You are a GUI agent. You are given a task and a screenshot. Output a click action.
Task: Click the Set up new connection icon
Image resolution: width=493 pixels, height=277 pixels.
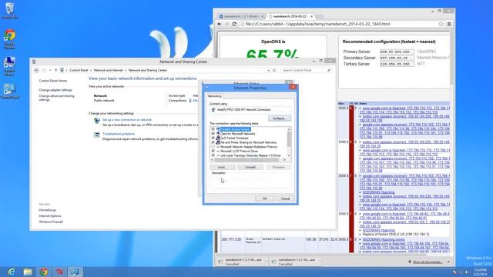pos(97,121)
